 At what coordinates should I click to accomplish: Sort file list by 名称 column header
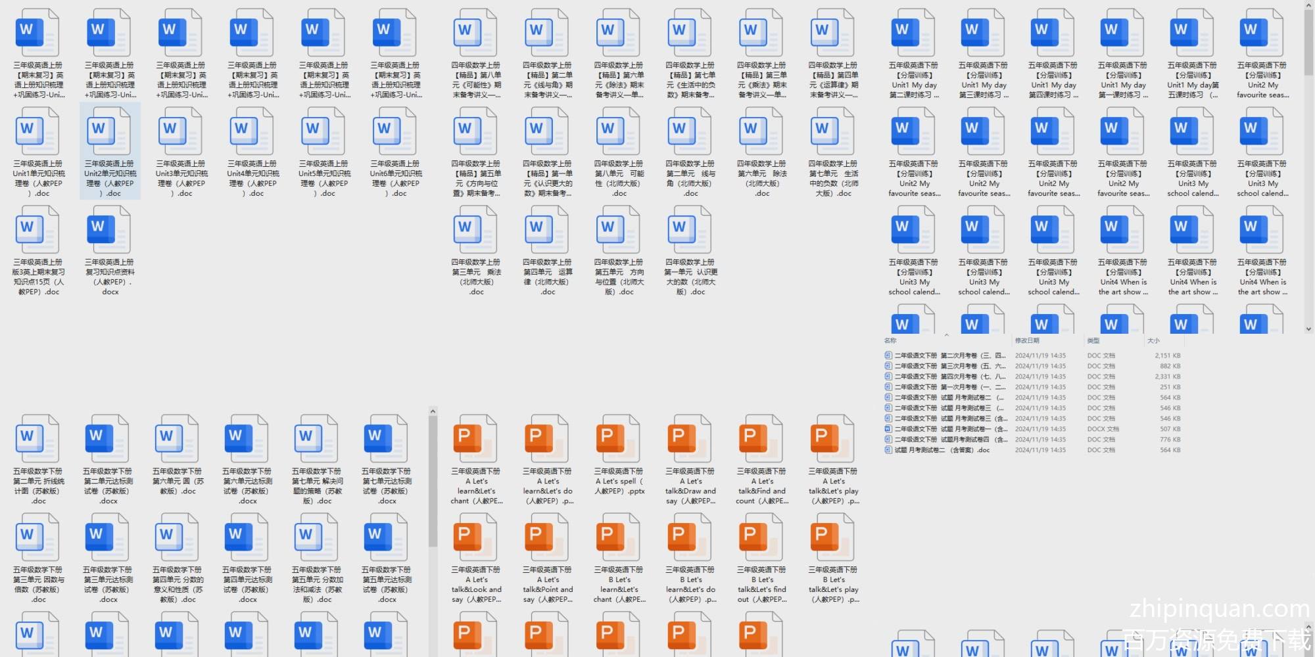coord(891,340)
